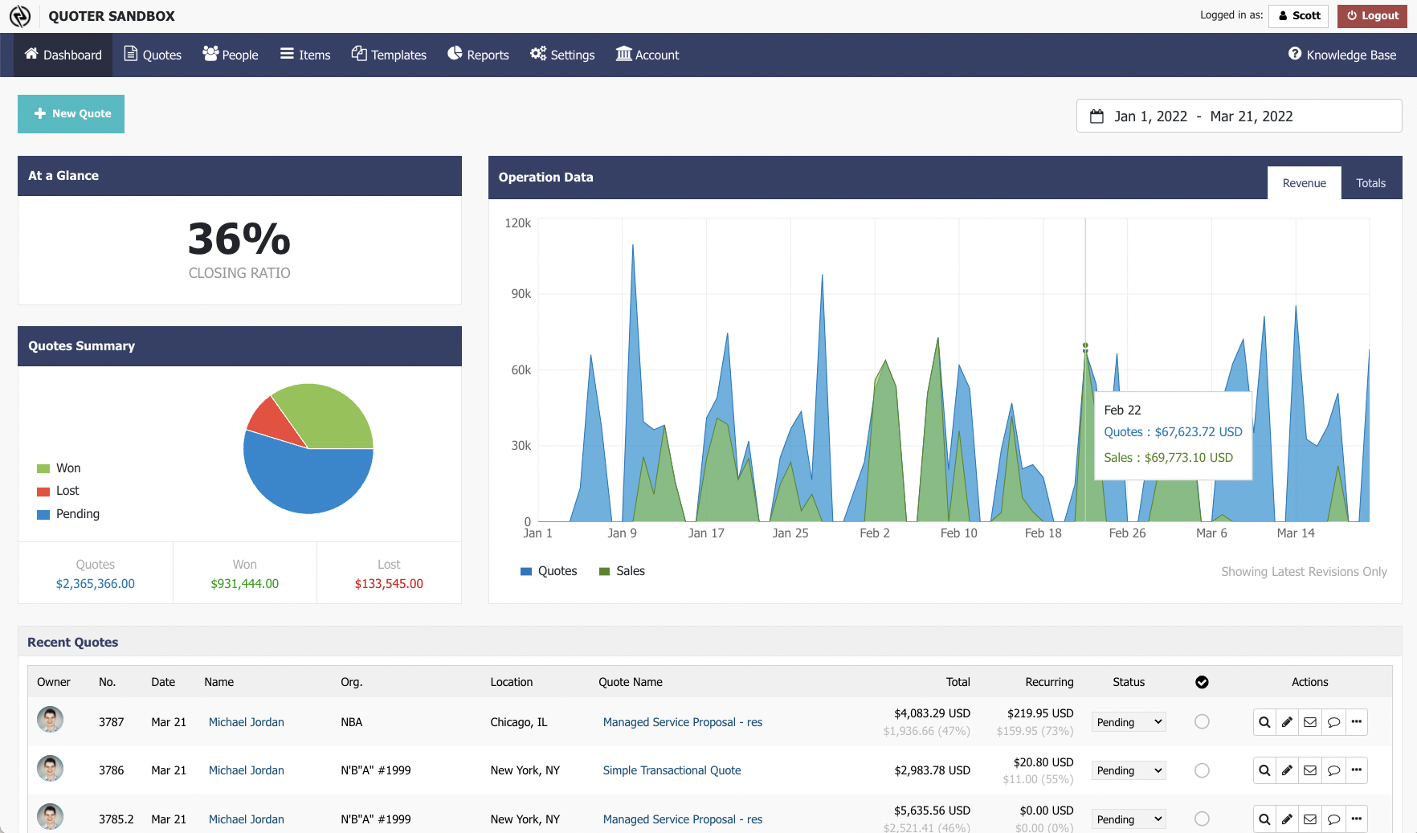Navigate to Items

click(x=305, y=55)
